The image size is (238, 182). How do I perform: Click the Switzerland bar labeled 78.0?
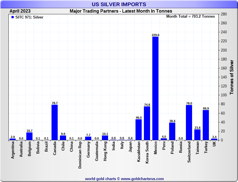point(189,122)
